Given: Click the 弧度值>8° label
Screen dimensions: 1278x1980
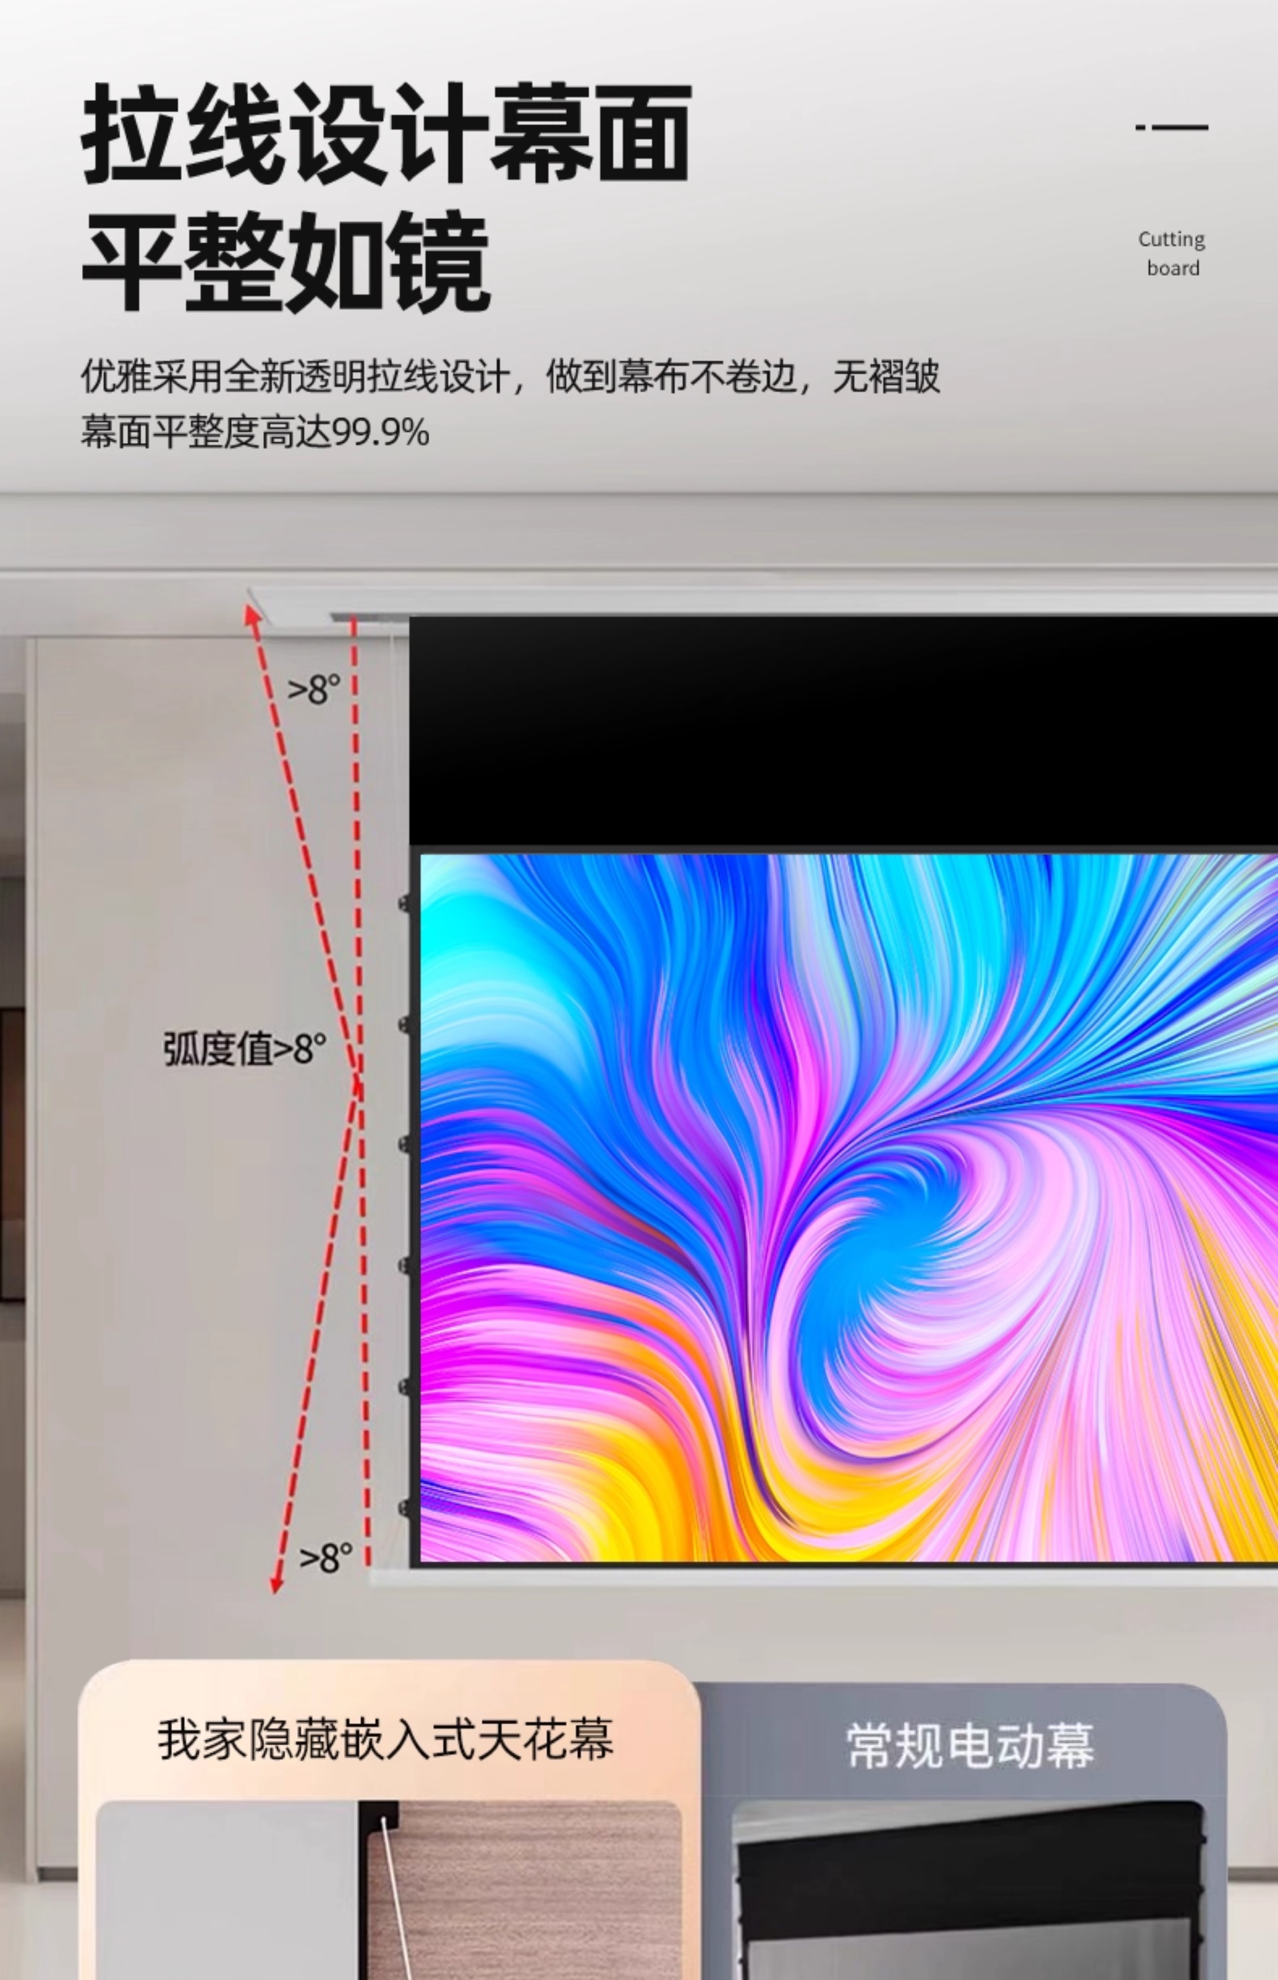Looking at the screenshot, I should pyautogui.click(x=245, y=1049).
